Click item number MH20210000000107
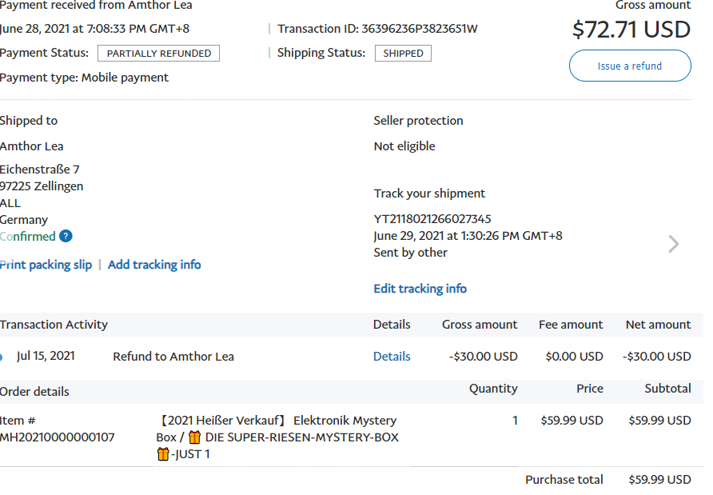 (58, 437)
